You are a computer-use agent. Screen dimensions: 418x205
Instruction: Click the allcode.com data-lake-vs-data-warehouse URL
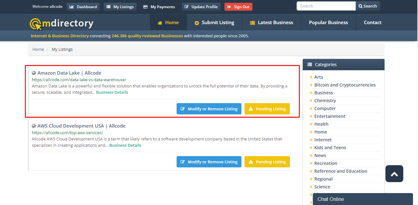tap(79, 80)
